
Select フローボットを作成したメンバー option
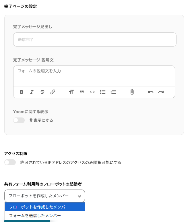(x=44, y=207)
